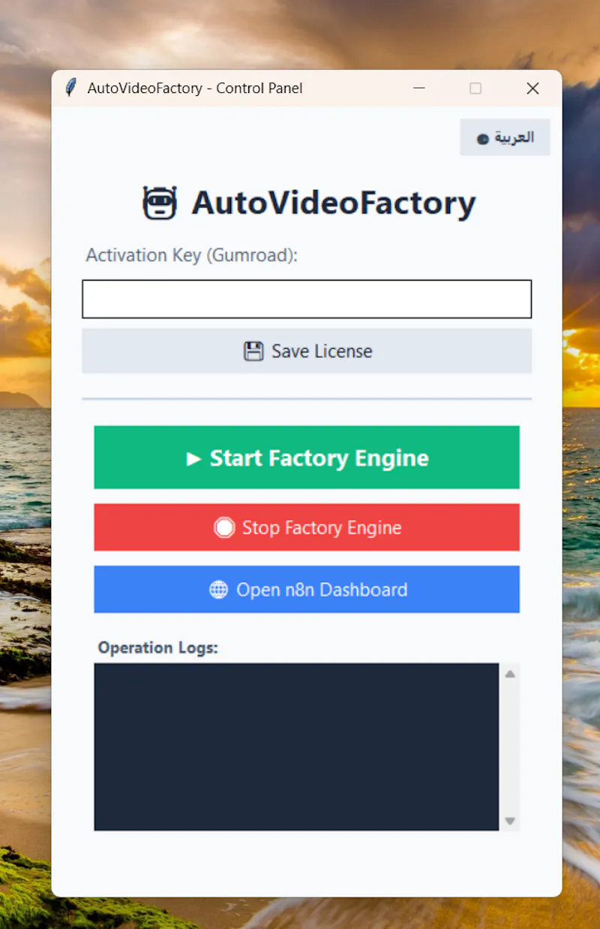The height and width of the screenshot is (929, 600).
Task: Click the maximize button in title bar
Action: pos(475,88)
